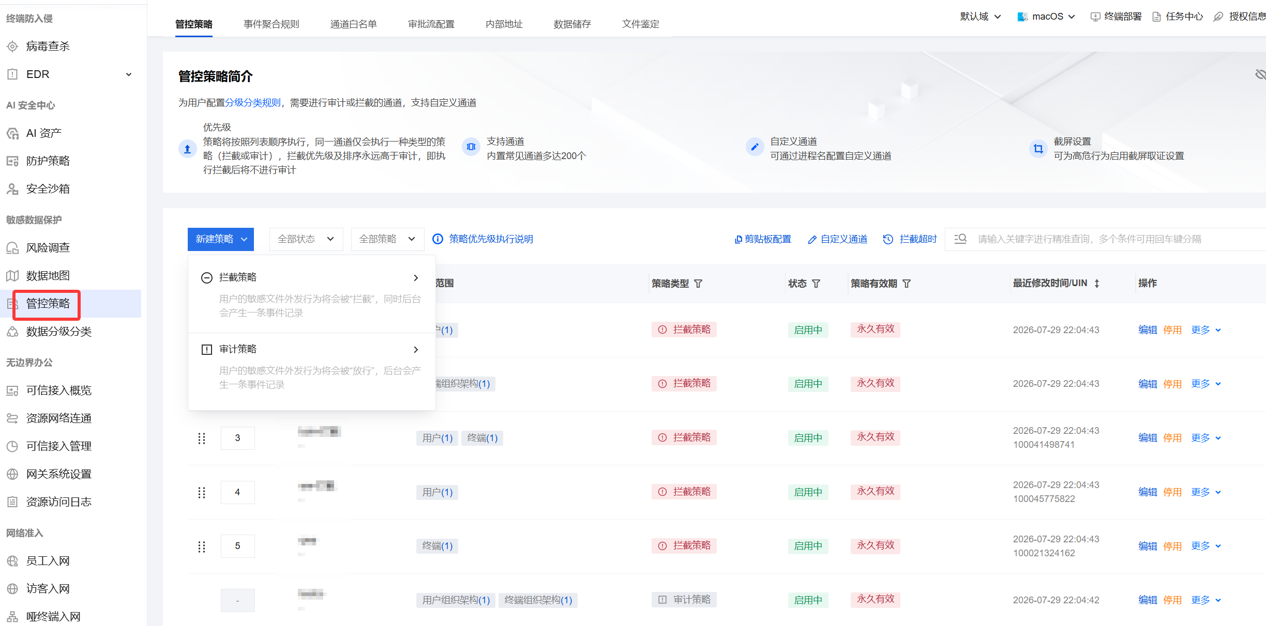The width and height of the screenshot is (1266, 626).
Task: Click the 可信接入管理 sidebar icon
Action: click(12, 446)
